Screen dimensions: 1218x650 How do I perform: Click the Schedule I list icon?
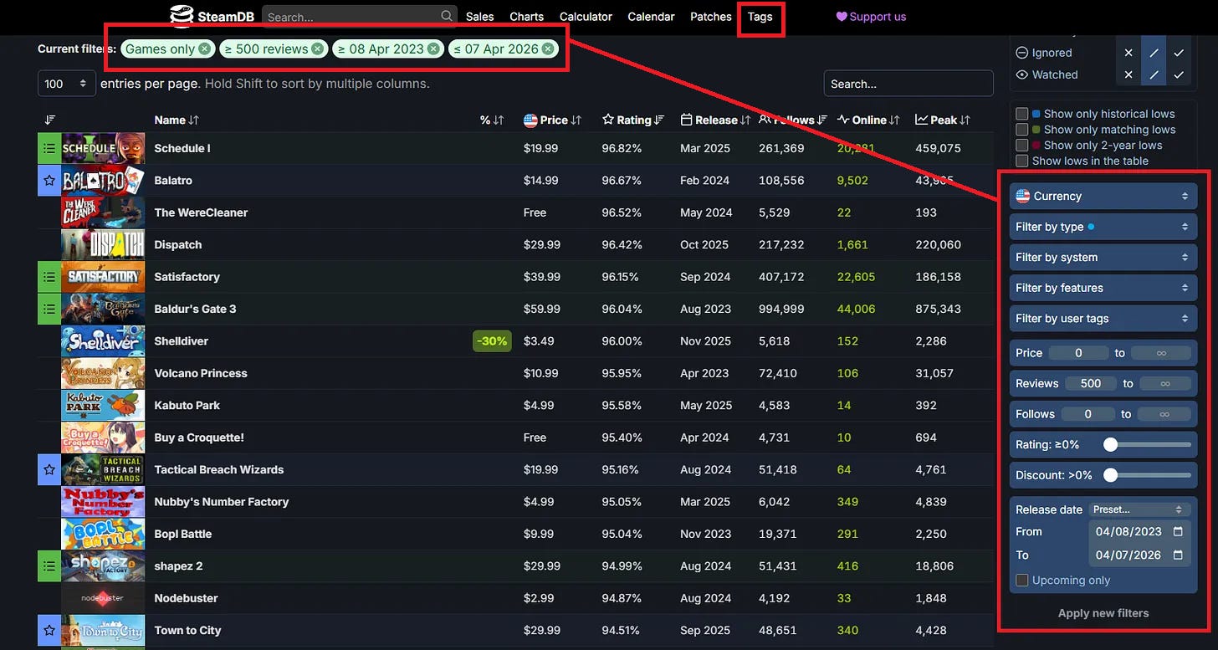click(x=49, y=148)
